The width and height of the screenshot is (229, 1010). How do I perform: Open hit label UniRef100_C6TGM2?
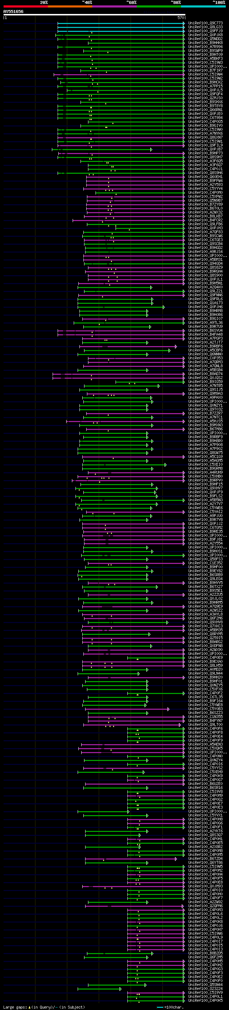point(205,528)
